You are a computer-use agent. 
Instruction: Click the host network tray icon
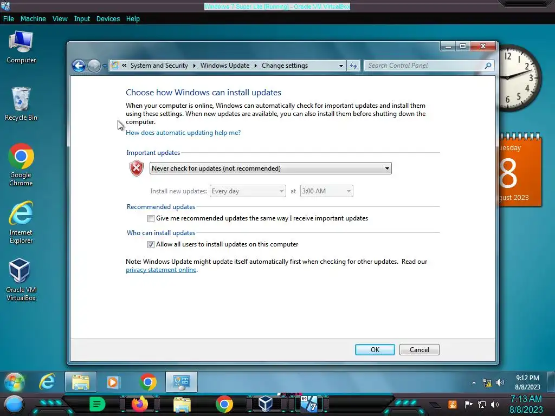click(x=482, y=404)
